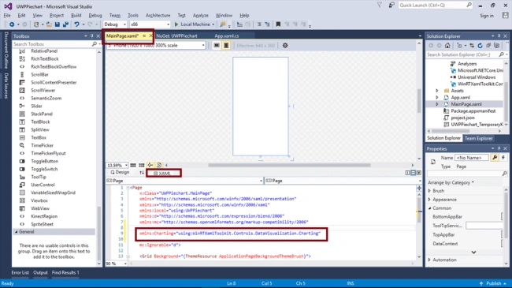Expand the Appearance property category
The width and height of the screenshot is (512, 288).
coord(429,200)
